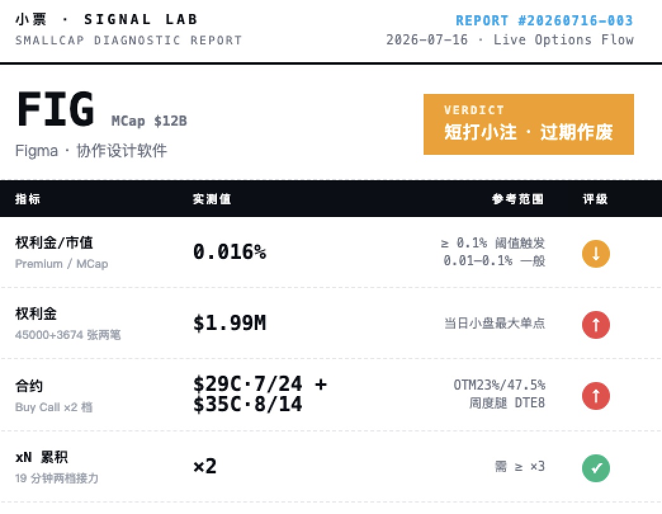Click the green checkmark rating icon
Viewport: 662px width, 514px height.
pyautogui.click(x=595, y=468)
